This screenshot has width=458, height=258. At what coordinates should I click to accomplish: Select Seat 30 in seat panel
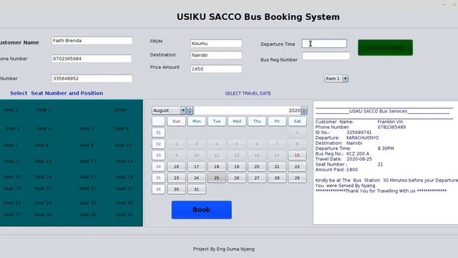pos(124,214)
